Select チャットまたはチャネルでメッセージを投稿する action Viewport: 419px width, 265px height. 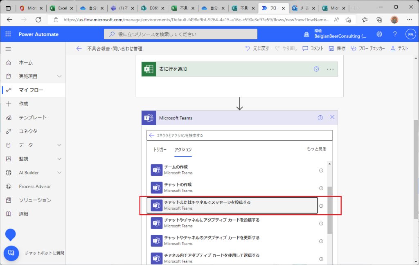pos(232,205)
